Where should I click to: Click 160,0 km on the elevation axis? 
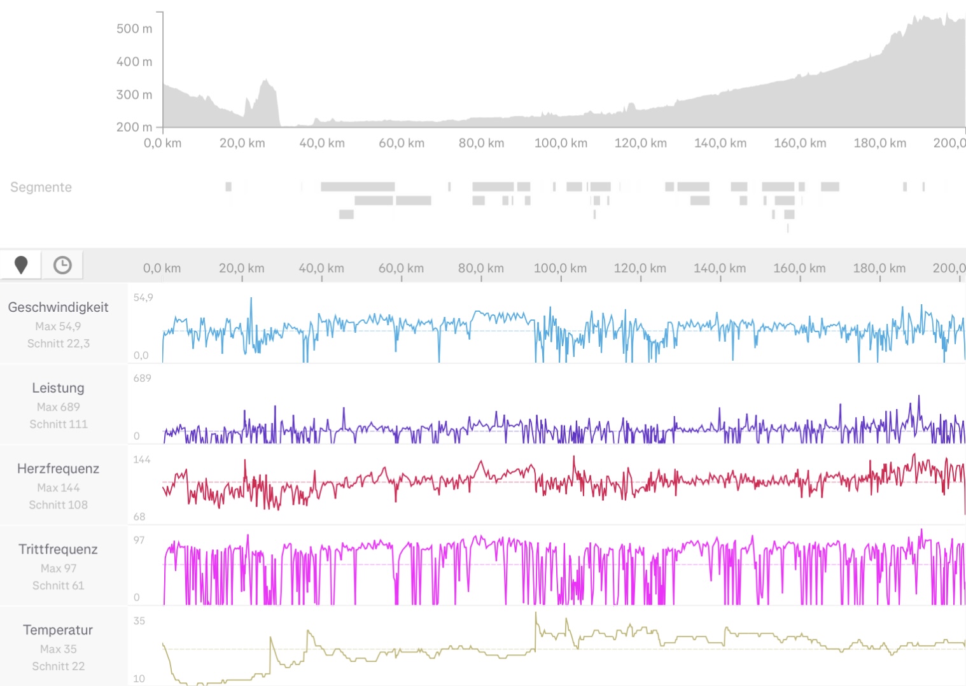click(800, 143)
